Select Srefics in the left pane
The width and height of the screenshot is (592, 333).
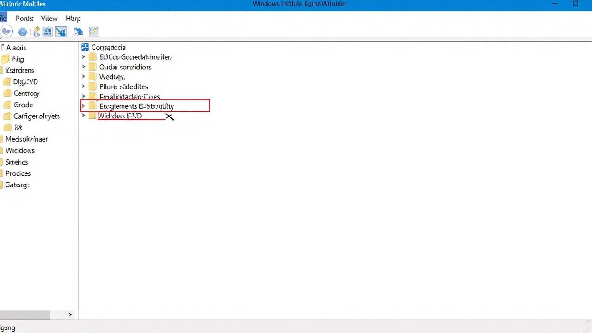(x=17, y=162)
